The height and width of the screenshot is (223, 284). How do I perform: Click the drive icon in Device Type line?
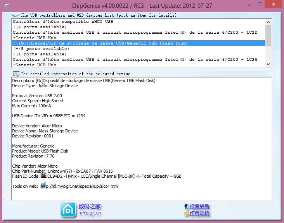[43, 85]
